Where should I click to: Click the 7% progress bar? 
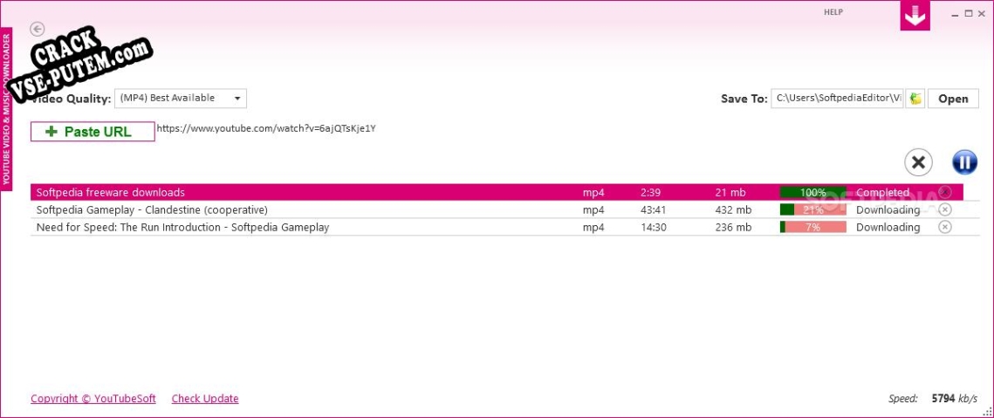tap(812, 227)
